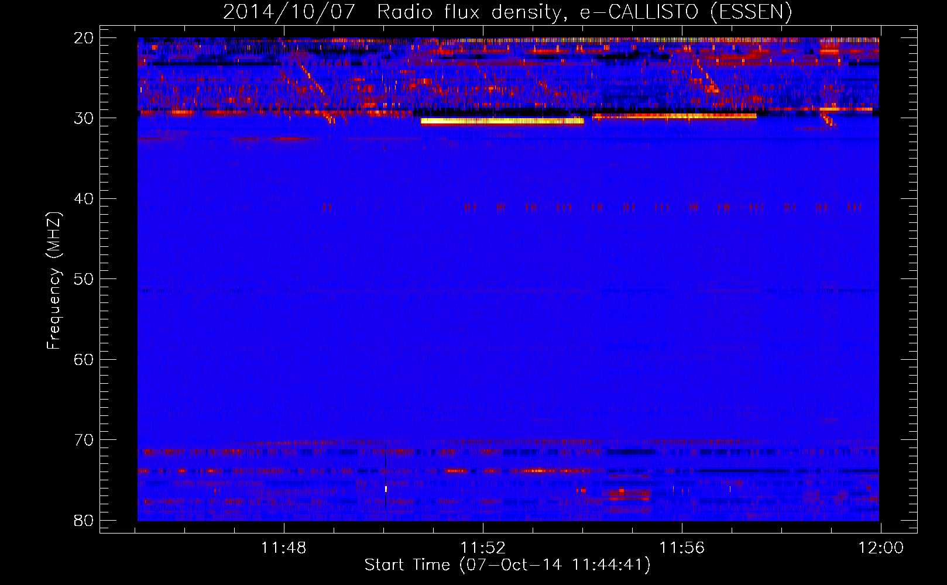Click the frequency tick label "80"
The image size is (947, 585).
pyautogui.click(x=84, y=520)
